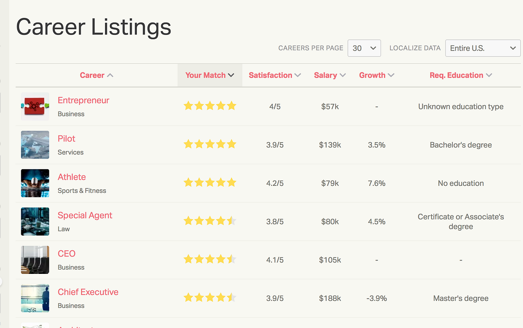Image resolution: width=523 pixels, height=328 pixels.
Task: Open the Pilot career link
Action: pos(66,139)
